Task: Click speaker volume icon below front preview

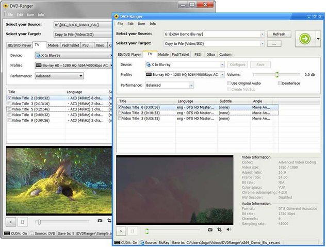Action: pos(229,229)
